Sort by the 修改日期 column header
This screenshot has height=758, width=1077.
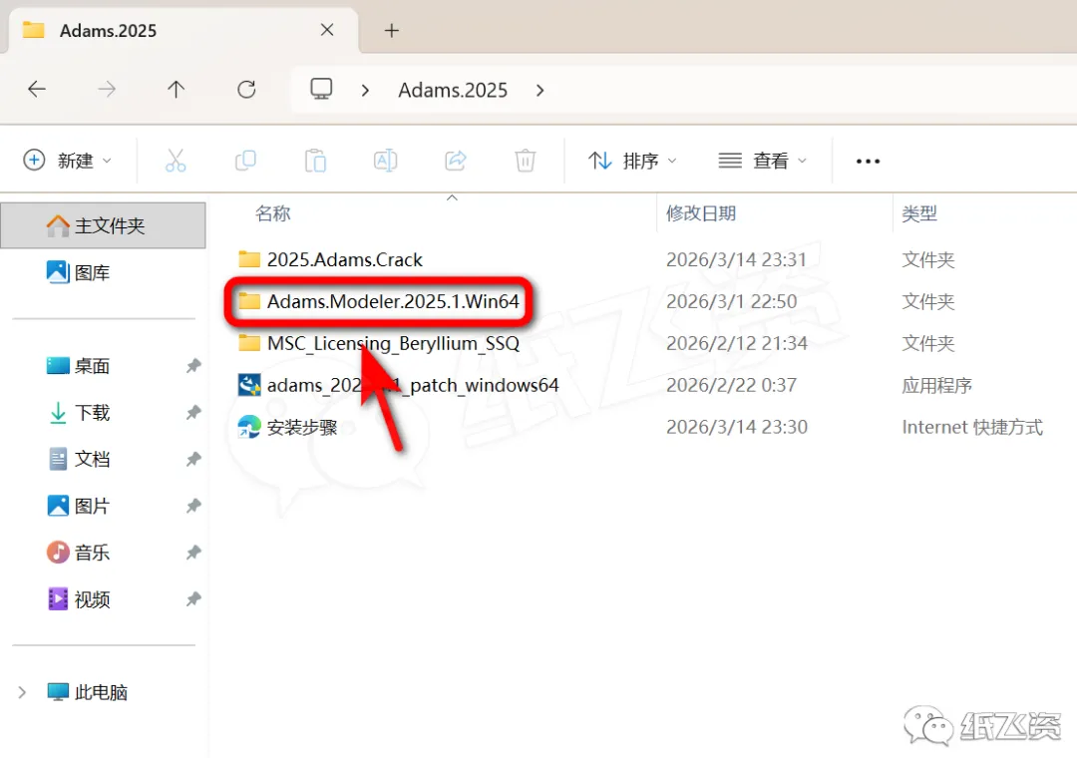701,213
